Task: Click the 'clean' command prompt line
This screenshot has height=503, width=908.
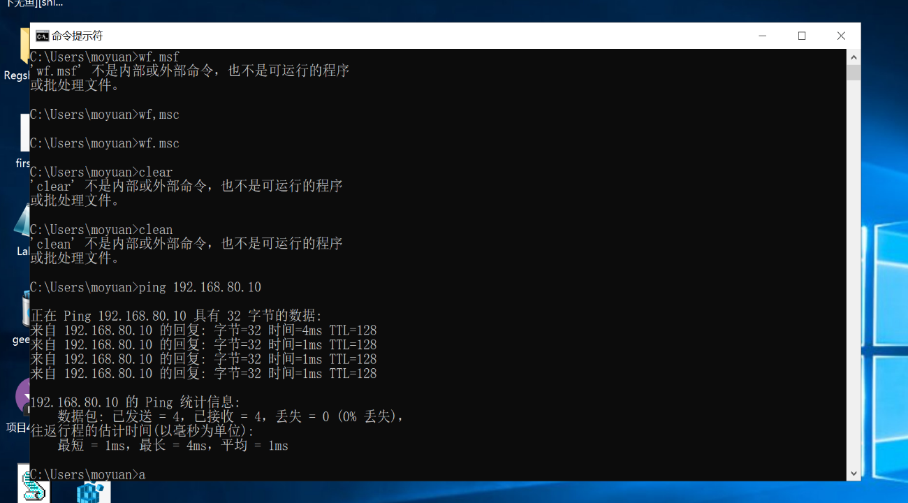Action: tap(101, 230)
